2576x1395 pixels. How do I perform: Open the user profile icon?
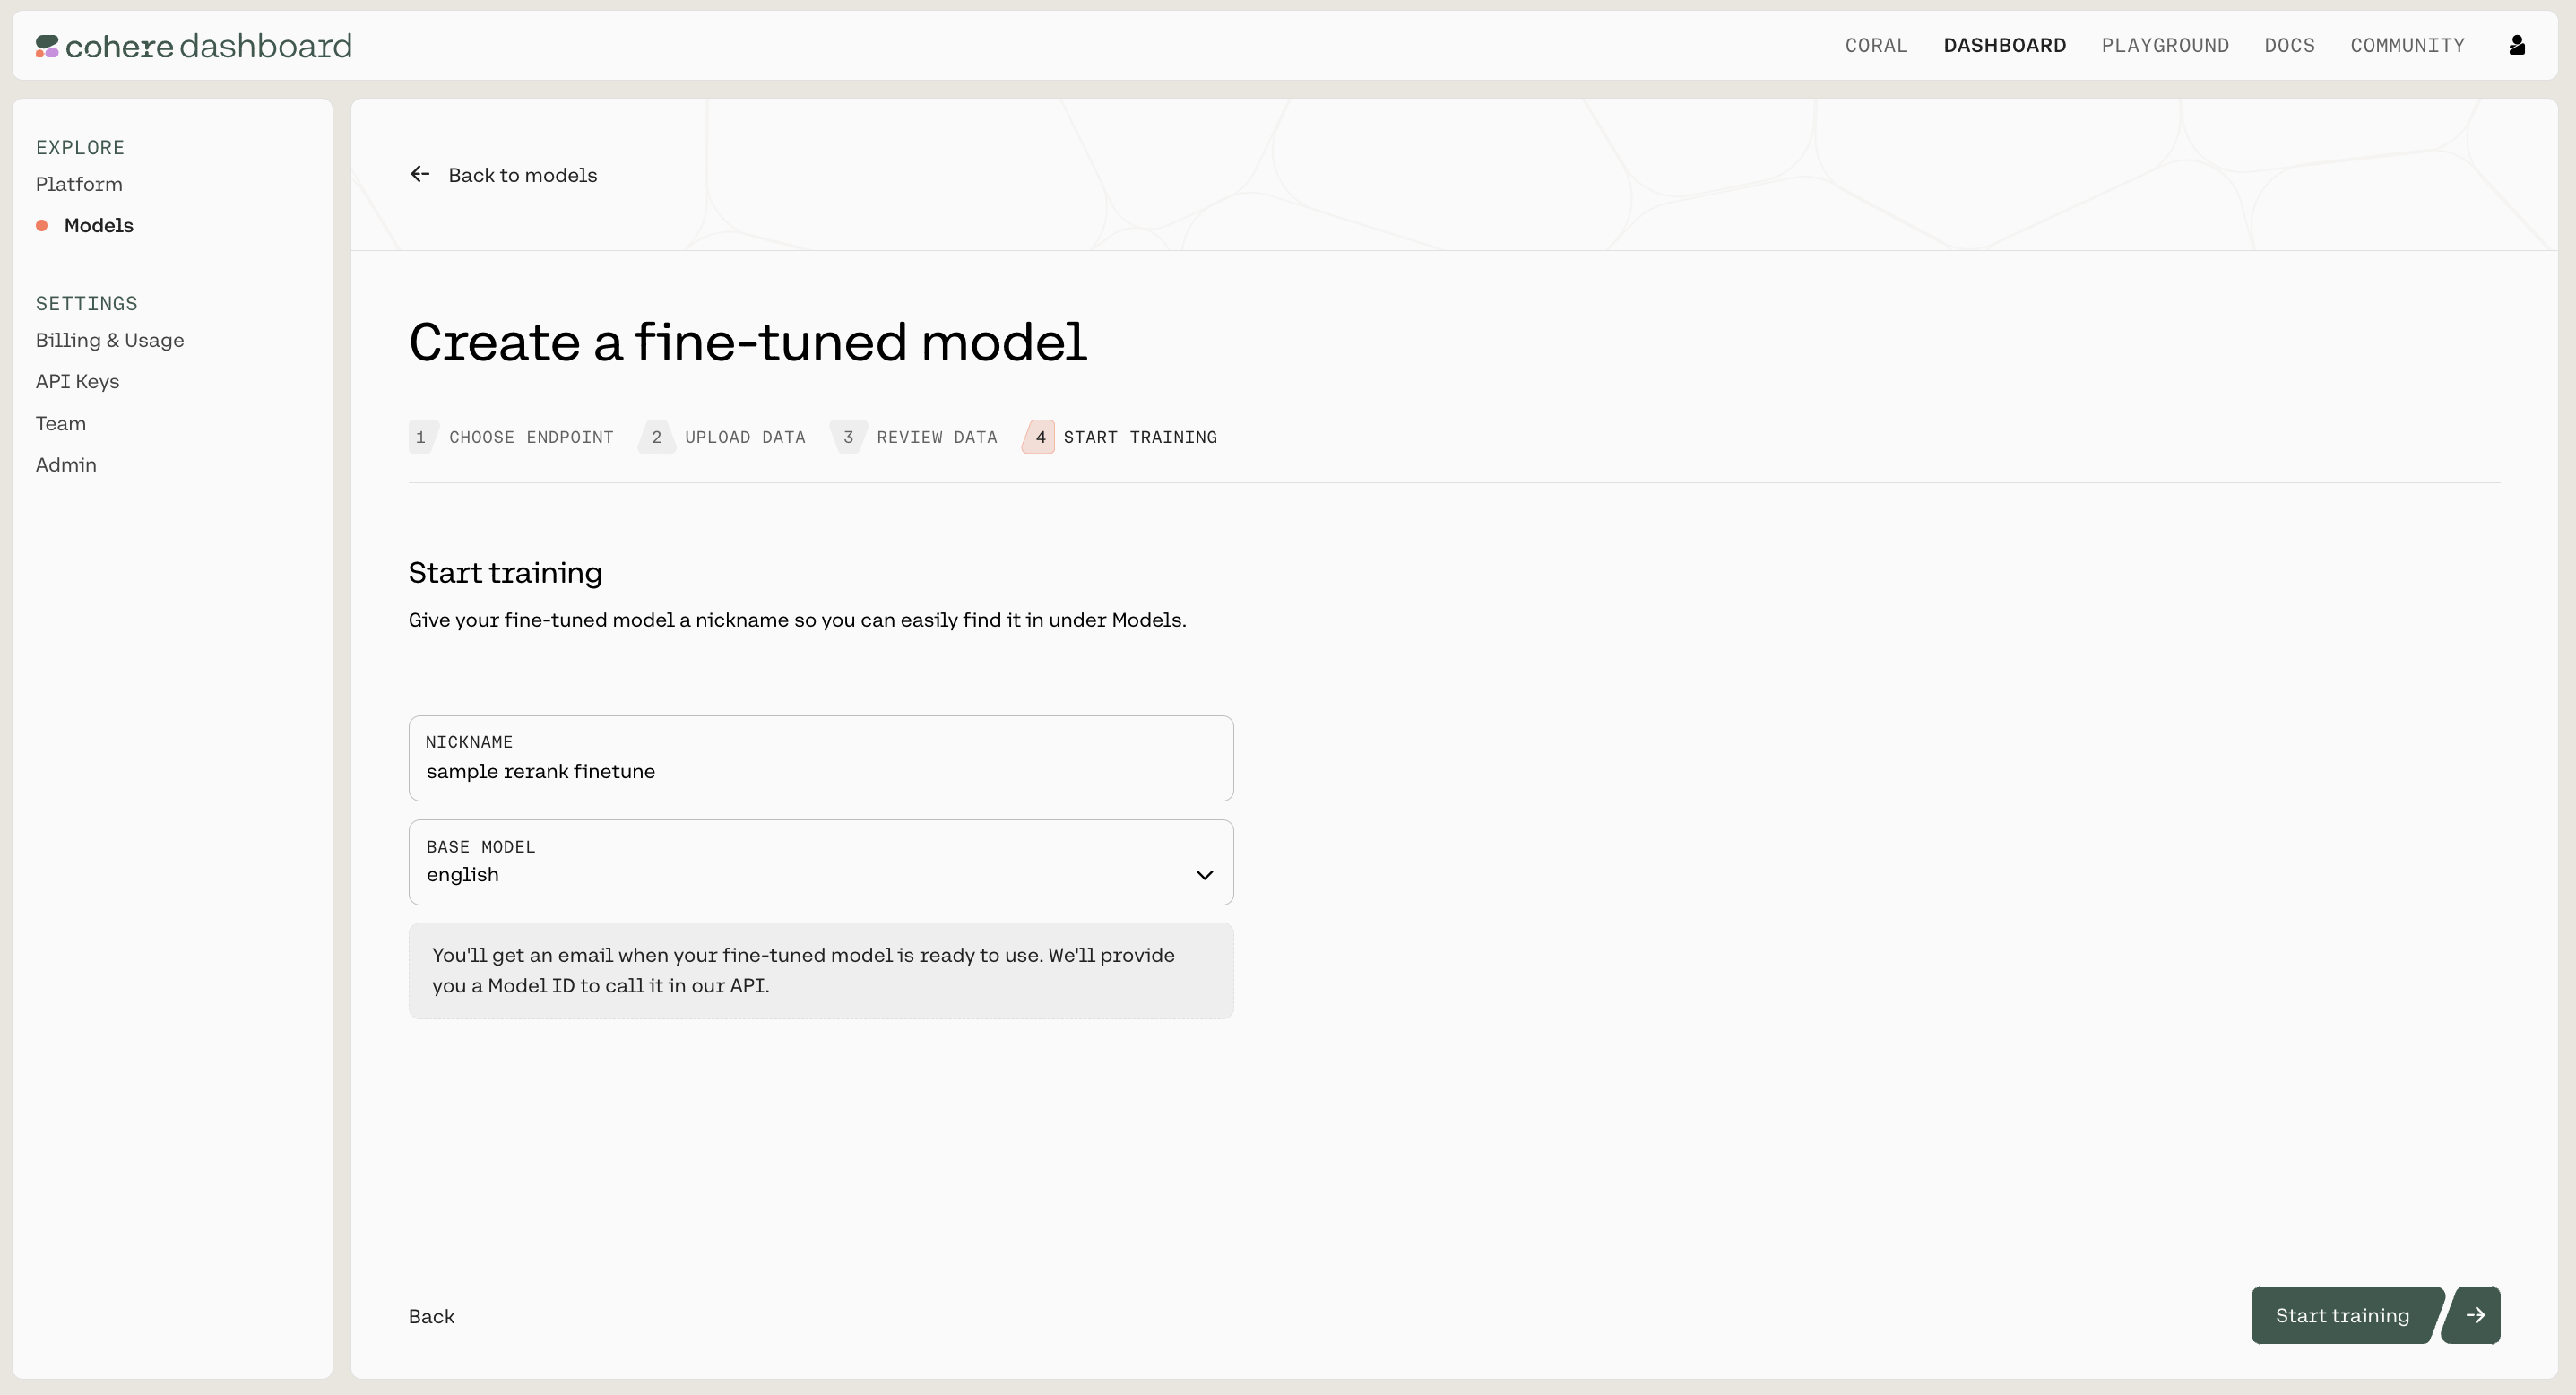point(2517,45)
